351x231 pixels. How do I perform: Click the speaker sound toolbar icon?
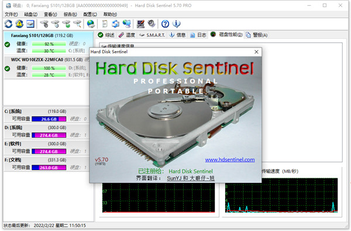[152, 24]
